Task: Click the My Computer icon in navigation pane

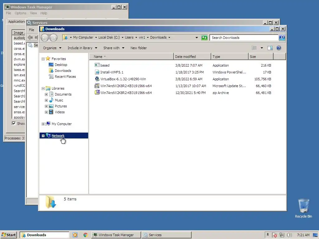Action: click(48, 124)
